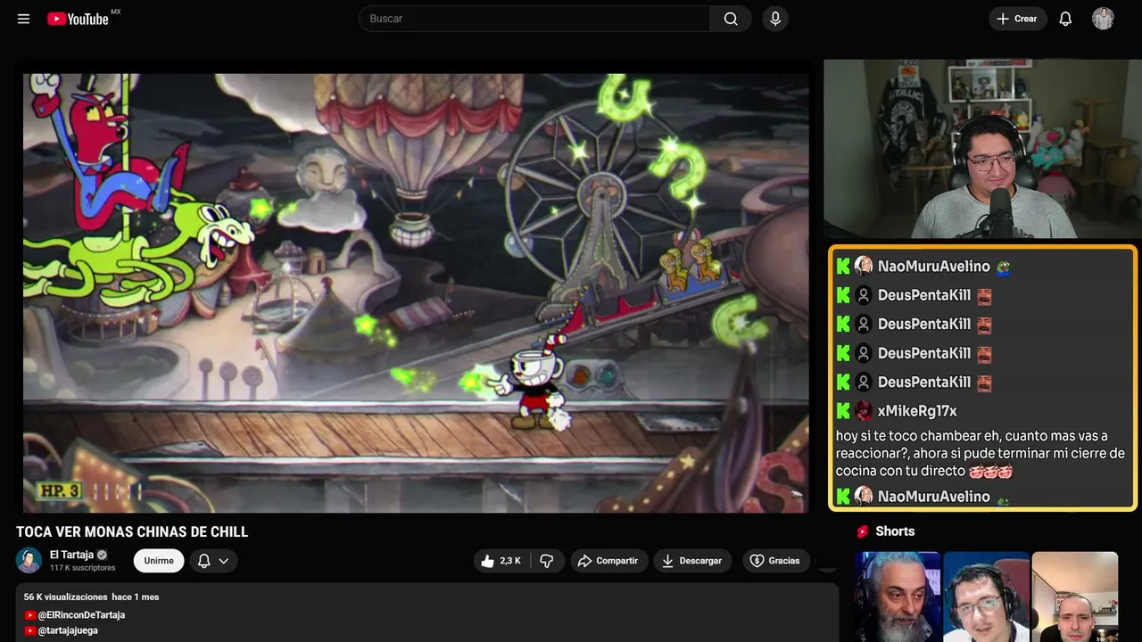1142x642 pixels.
Task: Start voice search with the microphone icon
Action: point(775,19)
